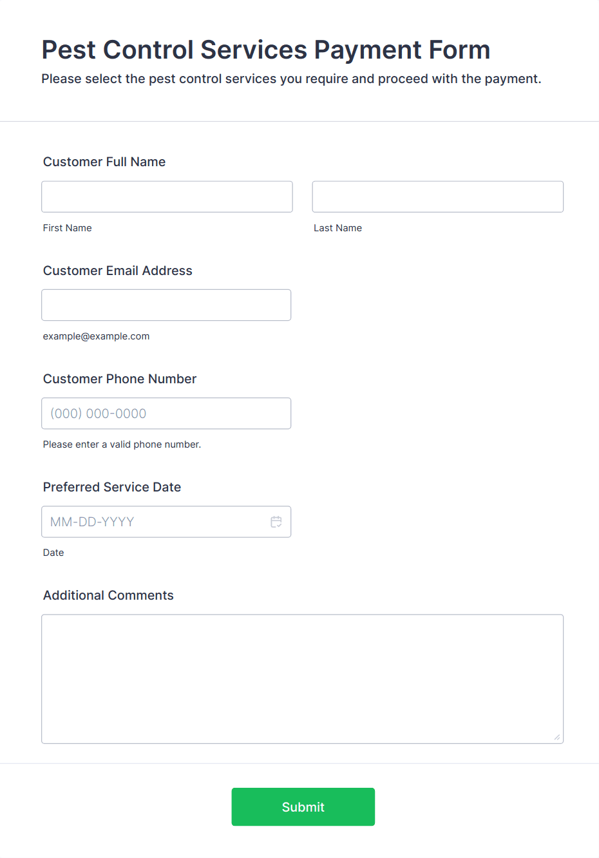The width and height of the screenshot is (599, 858).
Task: Click the phone number field with (000) 000-0000
Action: [166, 413]
